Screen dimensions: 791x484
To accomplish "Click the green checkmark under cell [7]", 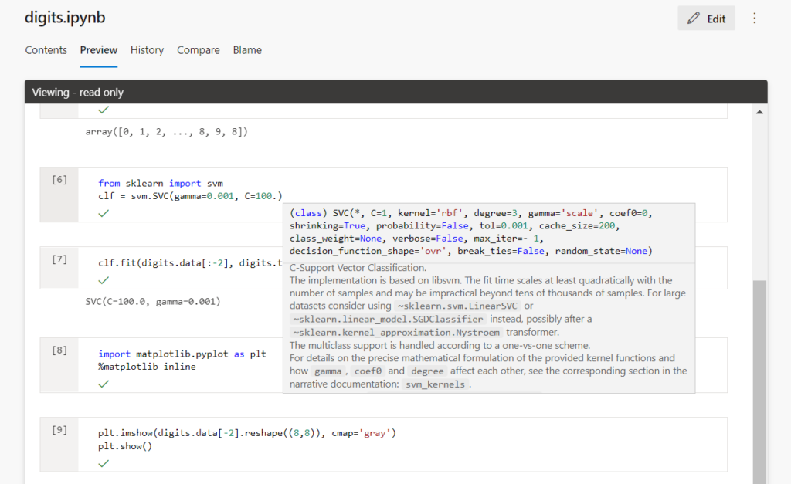I will [103, 280].
